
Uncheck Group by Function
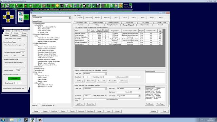(x=54, y=105)
